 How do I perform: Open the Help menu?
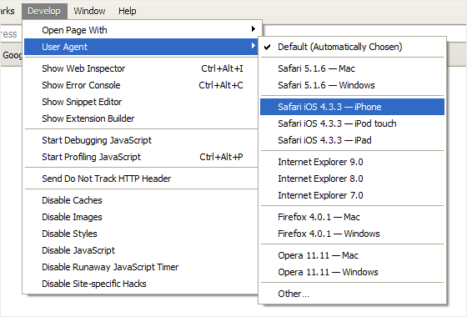(127, 12)
